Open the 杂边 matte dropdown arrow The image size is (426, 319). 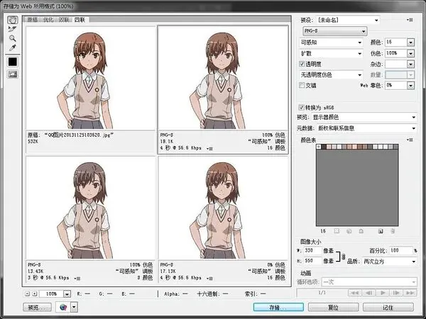pyautogui.click(x=410, y=65)
